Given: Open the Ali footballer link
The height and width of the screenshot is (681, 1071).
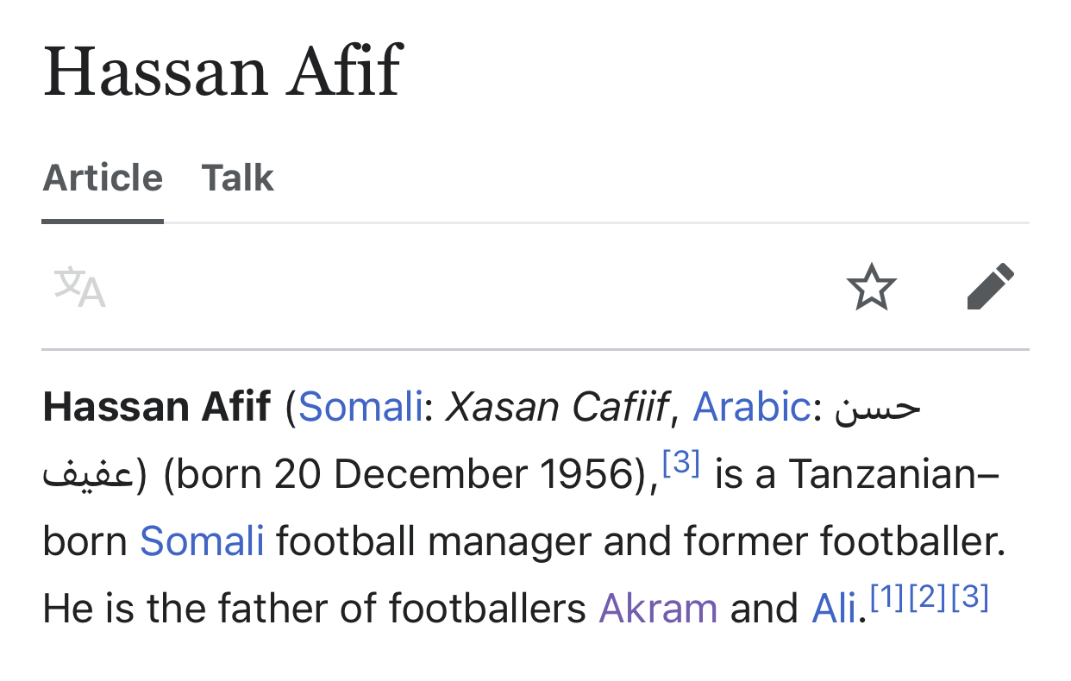Looking at the screenshot, I should click(x=834, y=609).
